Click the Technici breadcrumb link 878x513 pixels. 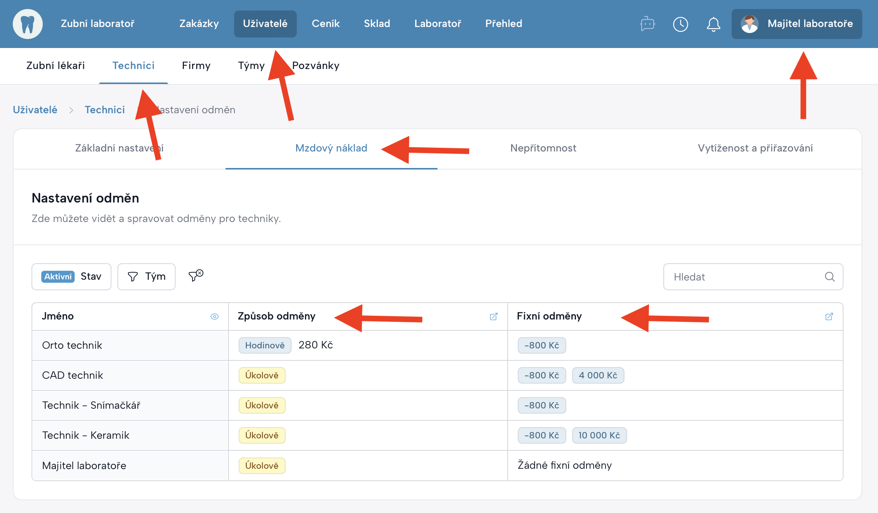click(x=105, y=110)
